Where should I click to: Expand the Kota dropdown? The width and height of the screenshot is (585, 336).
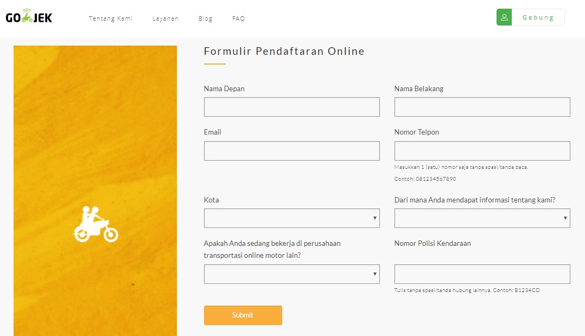point(291,218)
